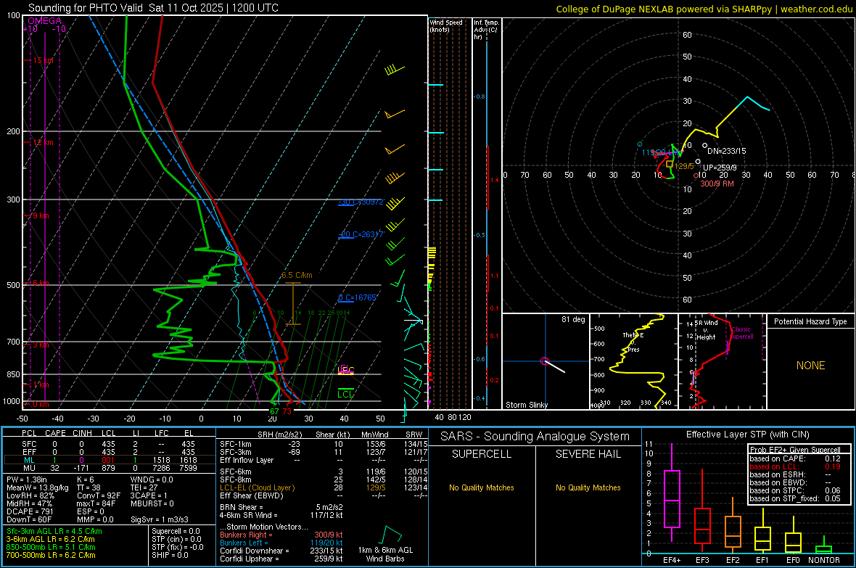Click the 'DCAPE = 791' value

(29, 511)
